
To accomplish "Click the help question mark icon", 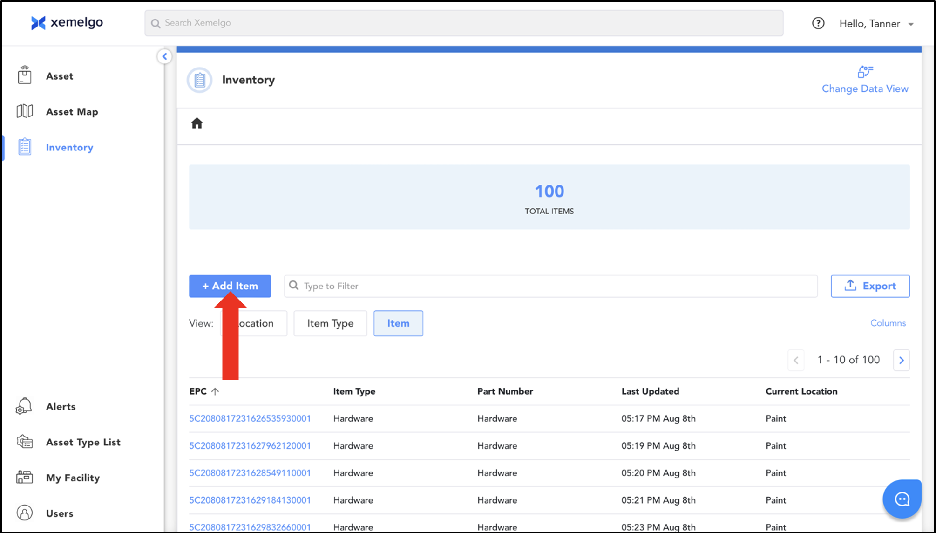I will (818, 23).
